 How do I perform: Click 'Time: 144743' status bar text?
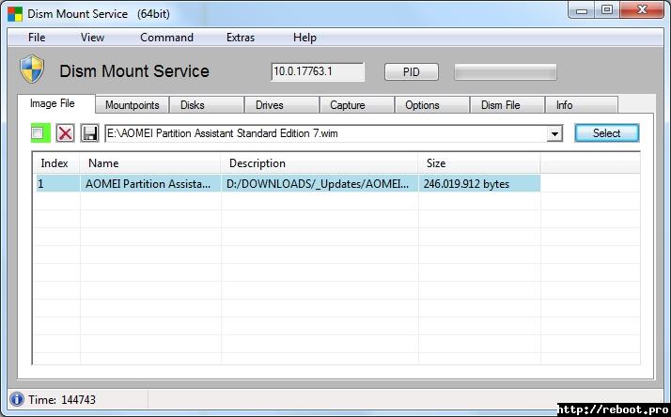pyautogui.click(x=62, y=400)
